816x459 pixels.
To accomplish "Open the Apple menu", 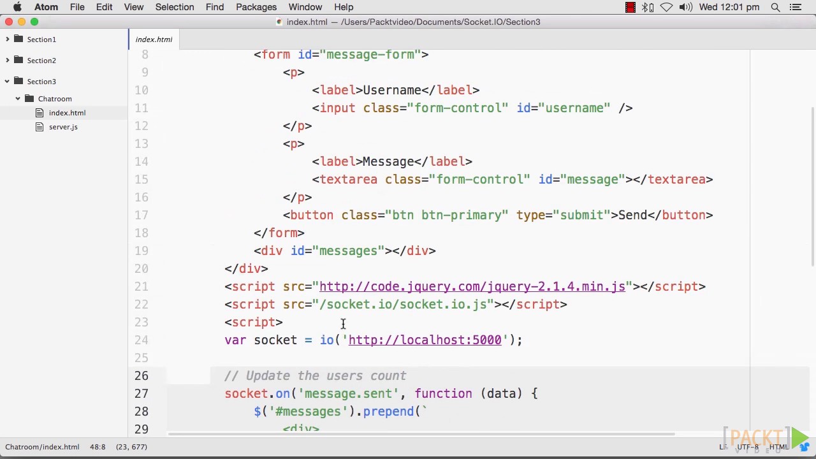I will pos(17,7).
